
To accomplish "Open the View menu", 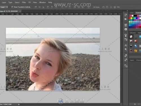I will coord(35,3).
